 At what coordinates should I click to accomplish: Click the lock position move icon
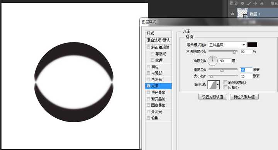pos(255,3)
